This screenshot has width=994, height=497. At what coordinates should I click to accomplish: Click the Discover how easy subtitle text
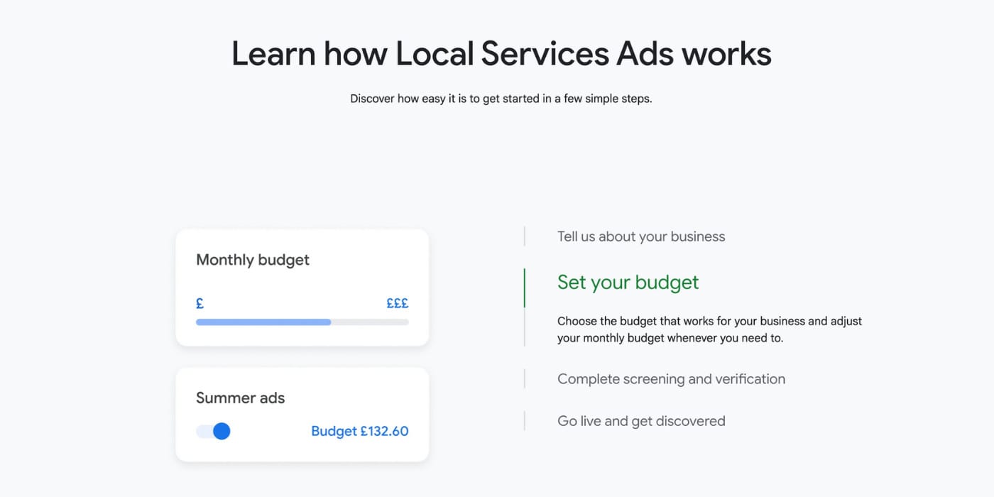[x=501, y=98]
